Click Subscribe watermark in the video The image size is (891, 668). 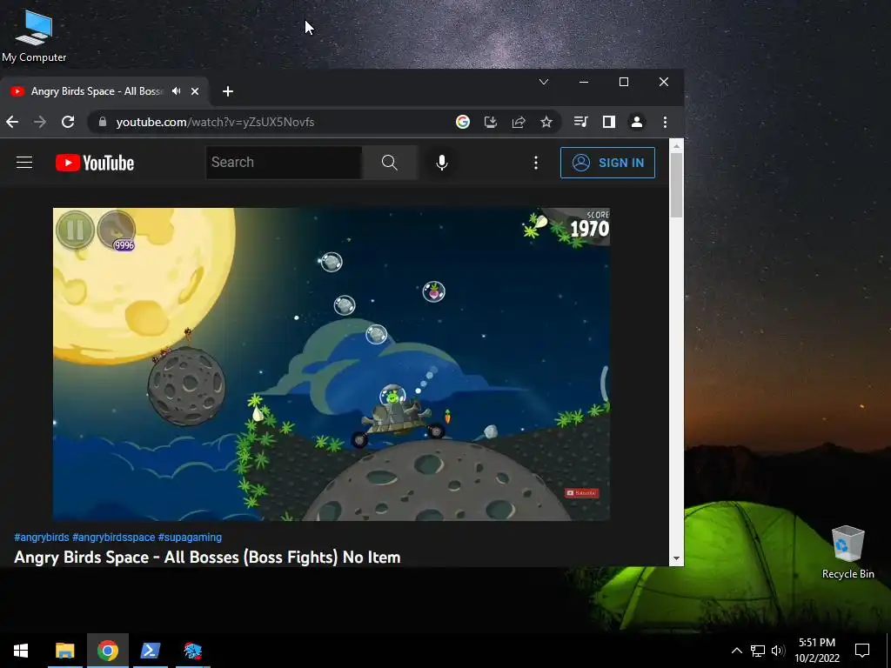(581, 493)
